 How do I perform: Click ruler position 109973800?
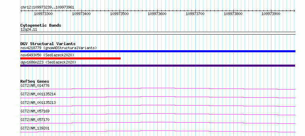tap(233, 14)
